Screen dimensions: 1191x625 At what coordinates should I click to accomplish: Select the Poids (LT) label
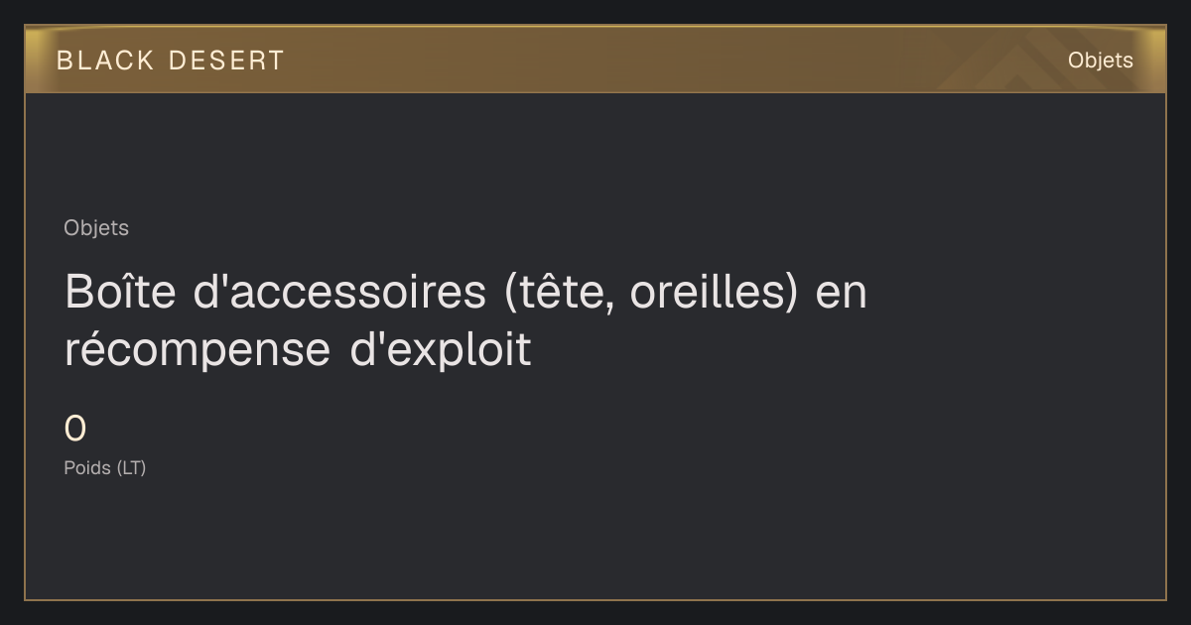click(x=105, y=468)
